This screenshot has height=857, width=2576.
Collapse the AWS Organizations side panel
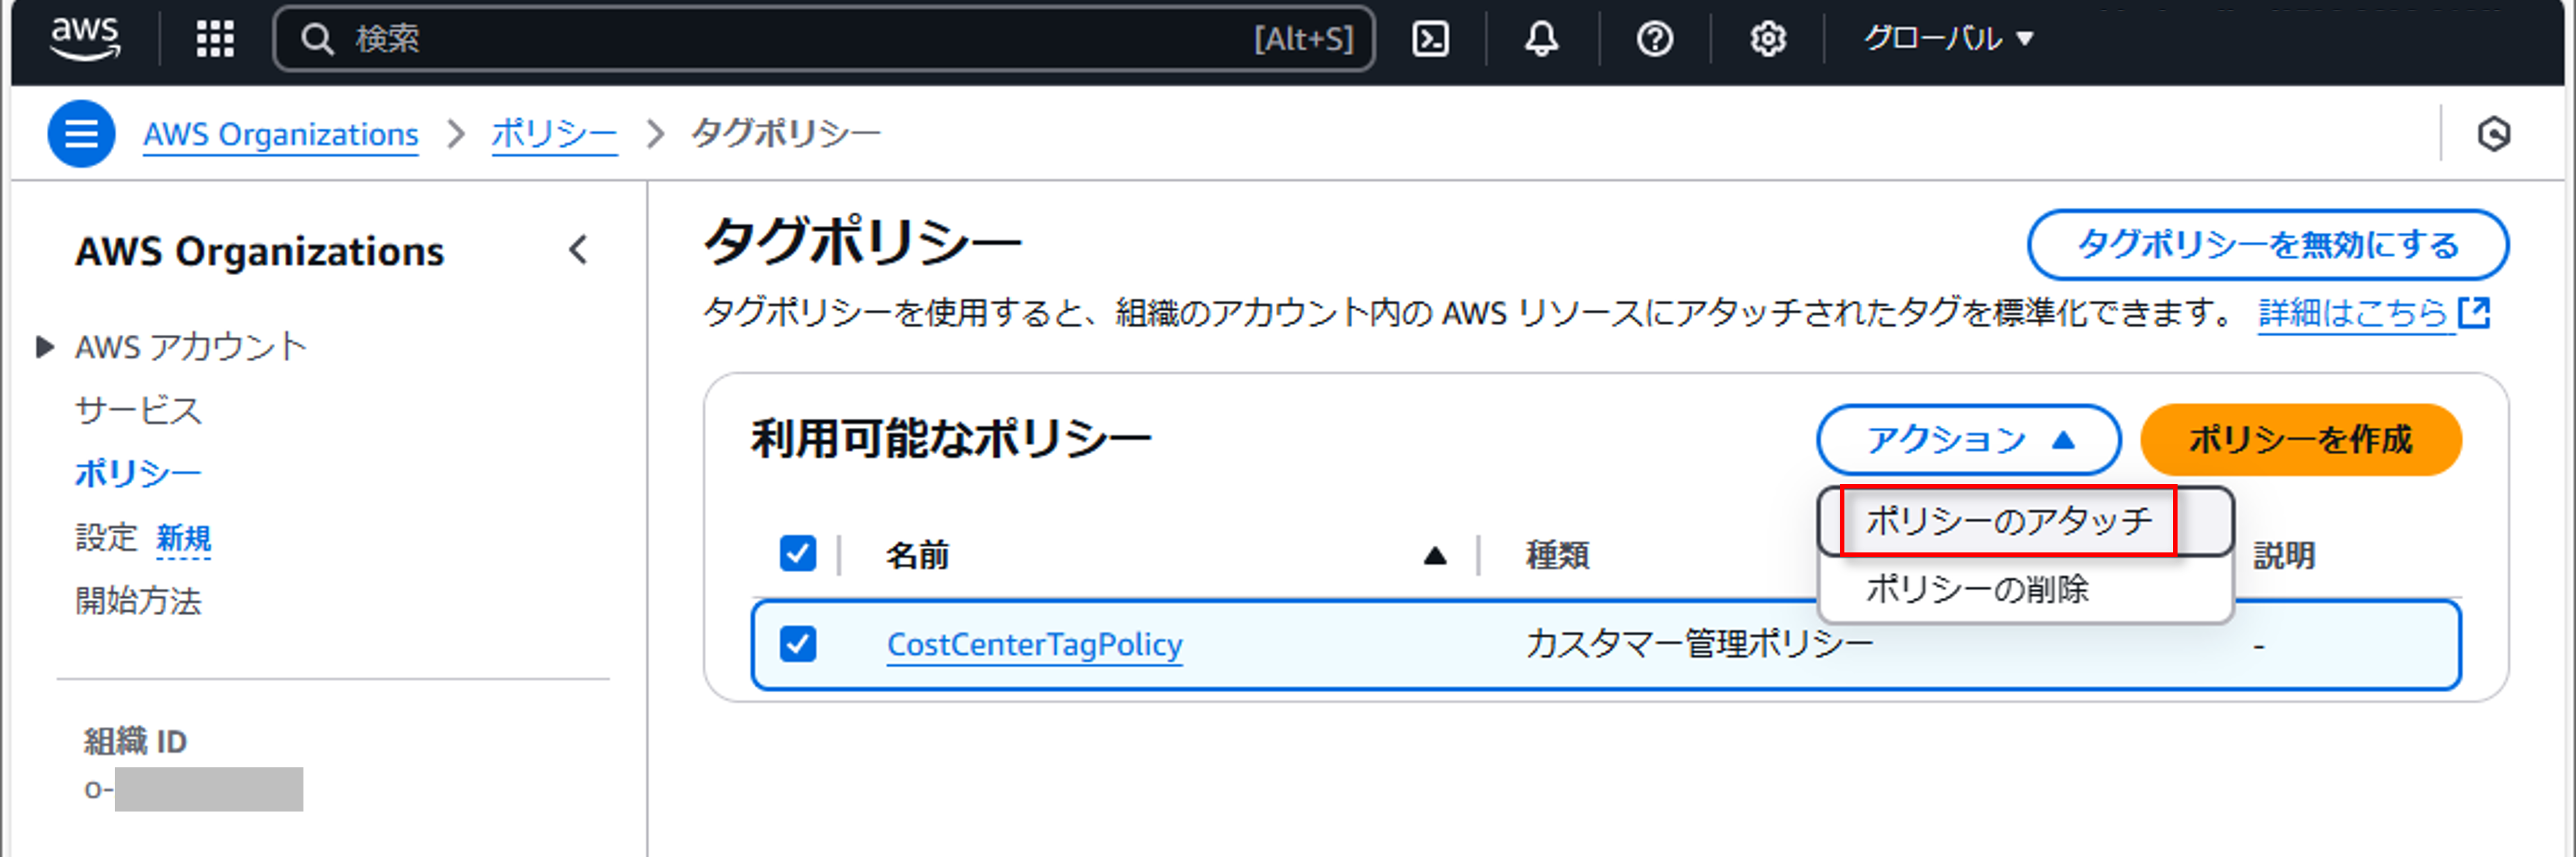pos(578,250)
